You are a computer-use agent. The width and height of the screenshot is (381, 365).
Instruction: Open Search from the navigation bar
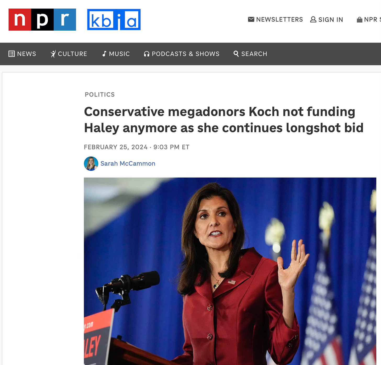click(250, 54)
